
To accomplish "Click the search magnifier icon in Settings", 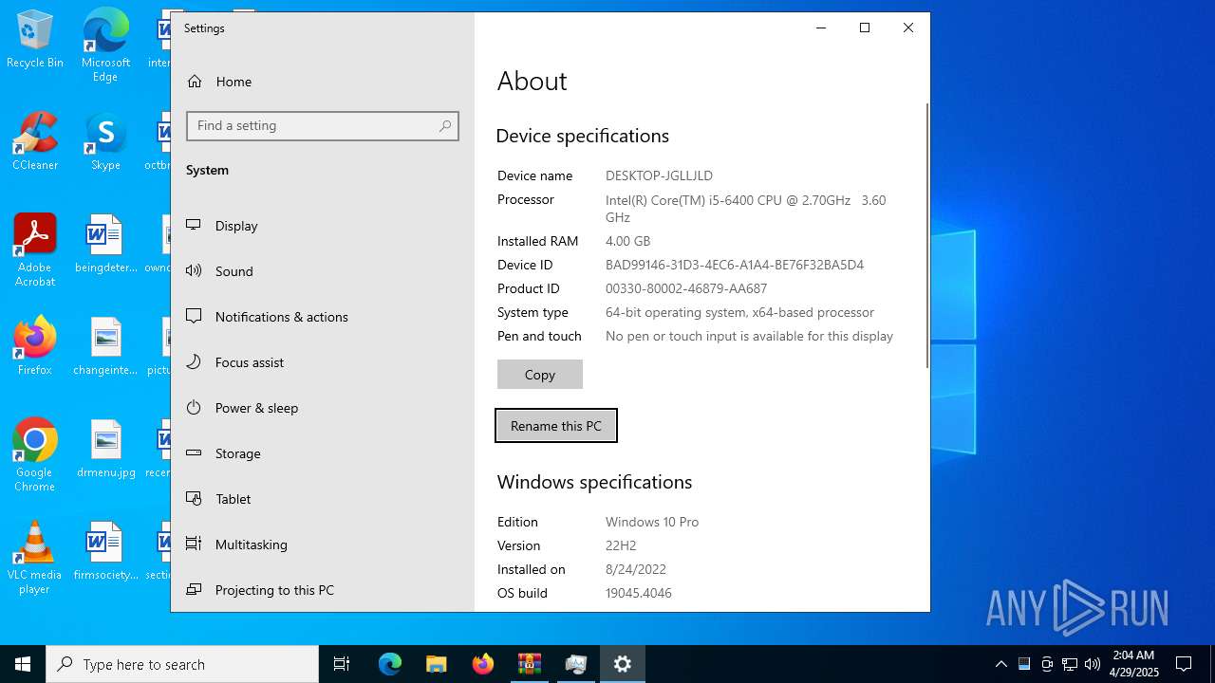I will click(x=444, y=126).
